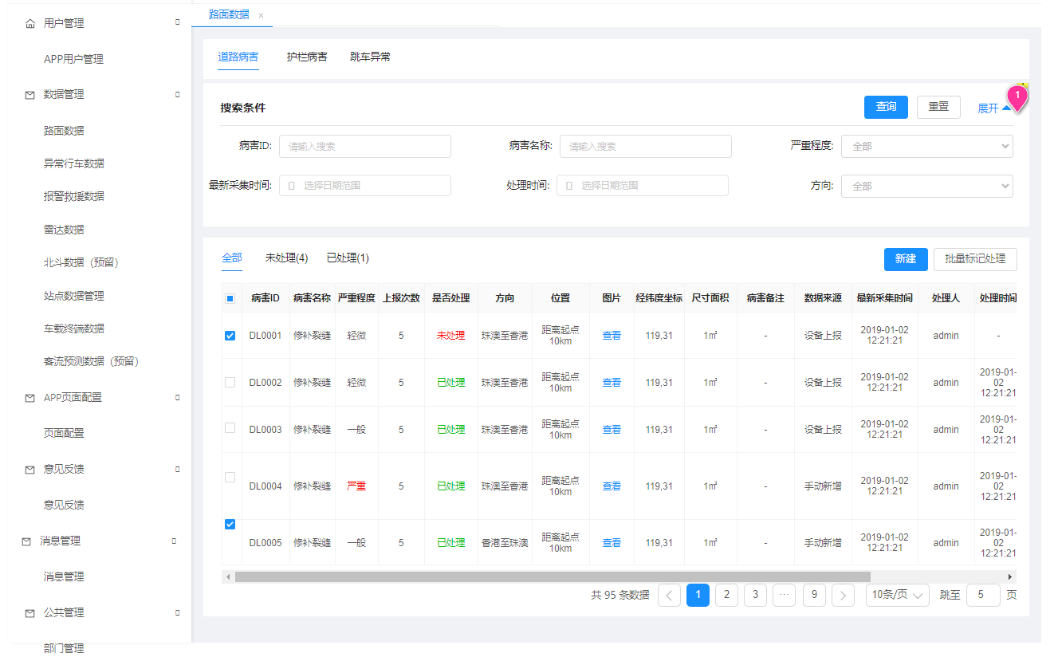Focus the 病害ID search input
Screen dimensions: 1058x661
tap(365, 147)
